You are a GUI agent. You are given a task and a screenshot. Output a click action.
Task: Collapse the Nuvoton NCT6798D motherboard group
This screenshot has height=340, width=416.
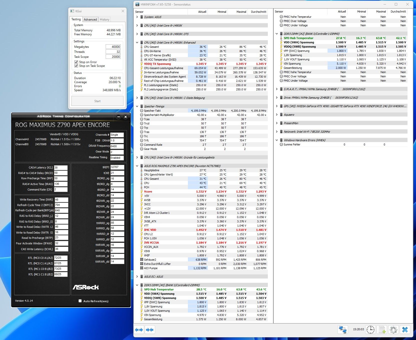pyautogui.click(x=137, y=166)
